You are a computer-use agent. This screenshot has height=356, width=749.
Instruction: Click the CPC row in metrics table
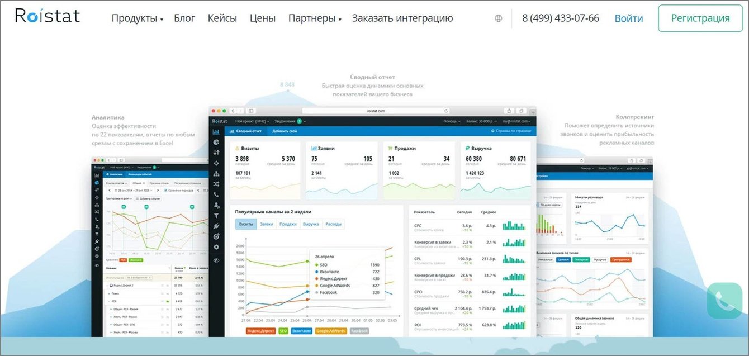tap(470, 227)
